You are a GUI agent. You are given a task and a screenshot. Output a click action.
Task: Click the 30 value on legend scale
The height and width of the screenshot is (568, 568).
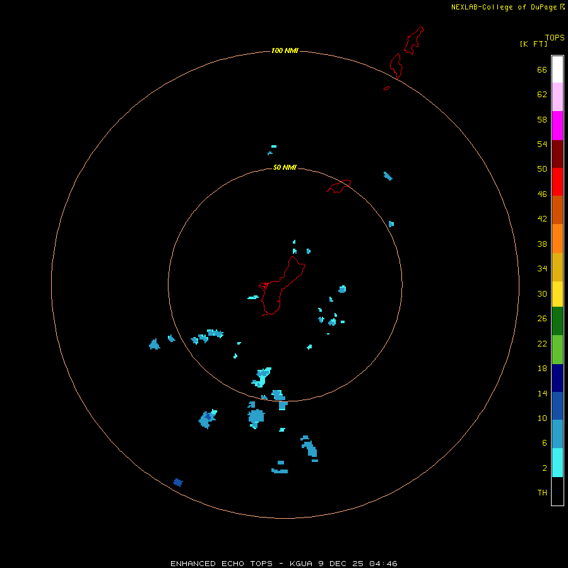point(542,293)
